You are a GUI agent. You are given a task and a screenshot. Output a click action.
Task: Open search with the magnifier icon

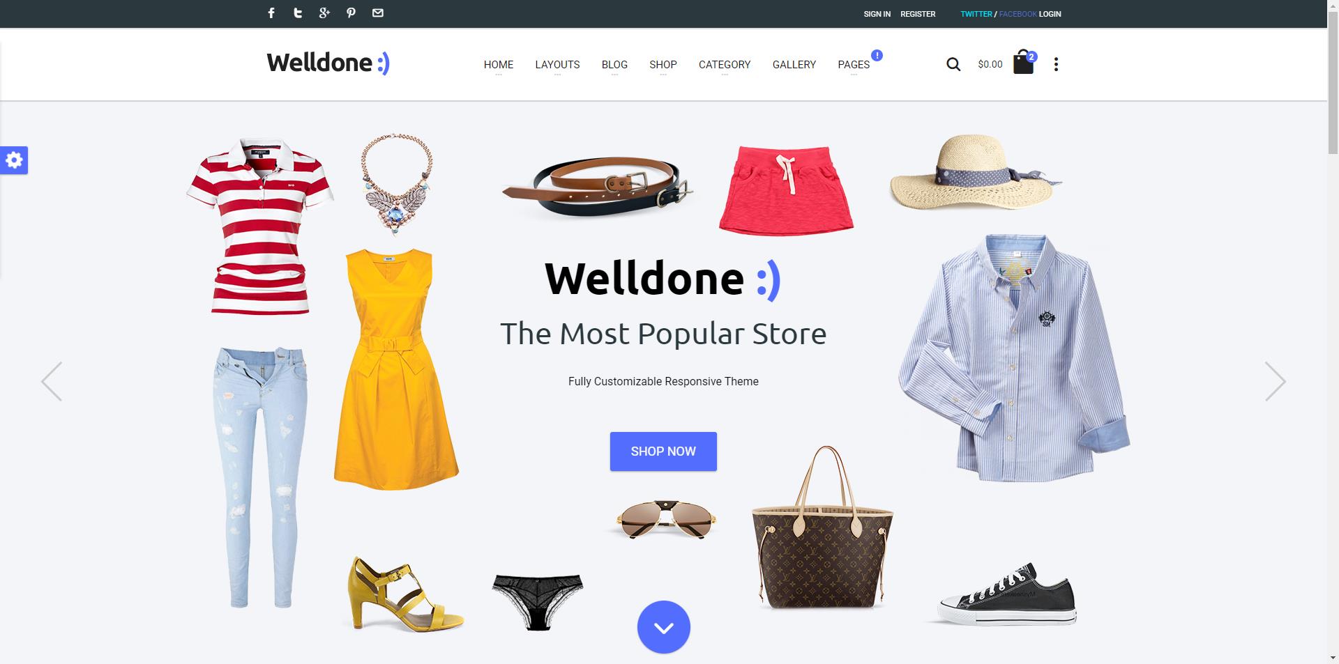tap(953, 64)
